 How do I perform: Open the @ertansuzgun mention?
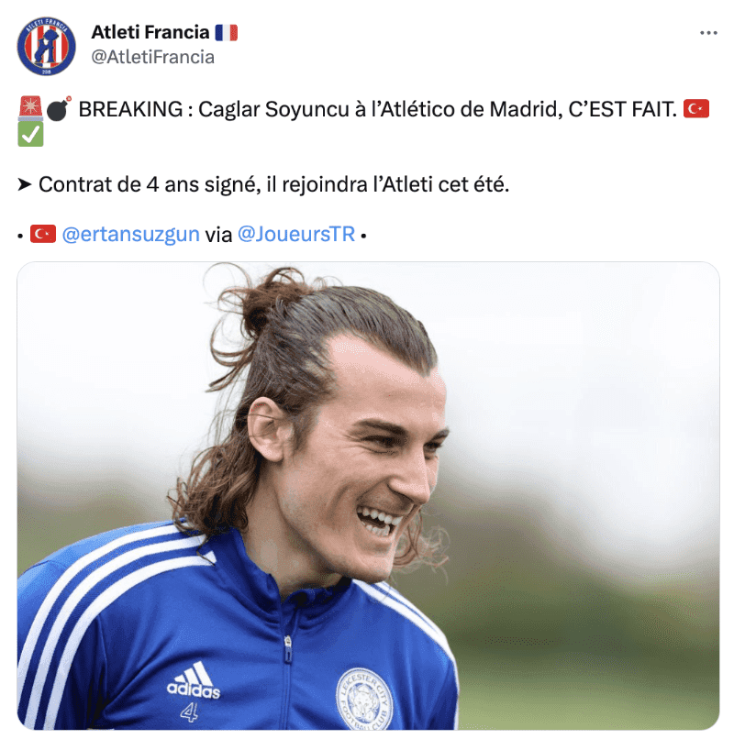pos(130,234)
